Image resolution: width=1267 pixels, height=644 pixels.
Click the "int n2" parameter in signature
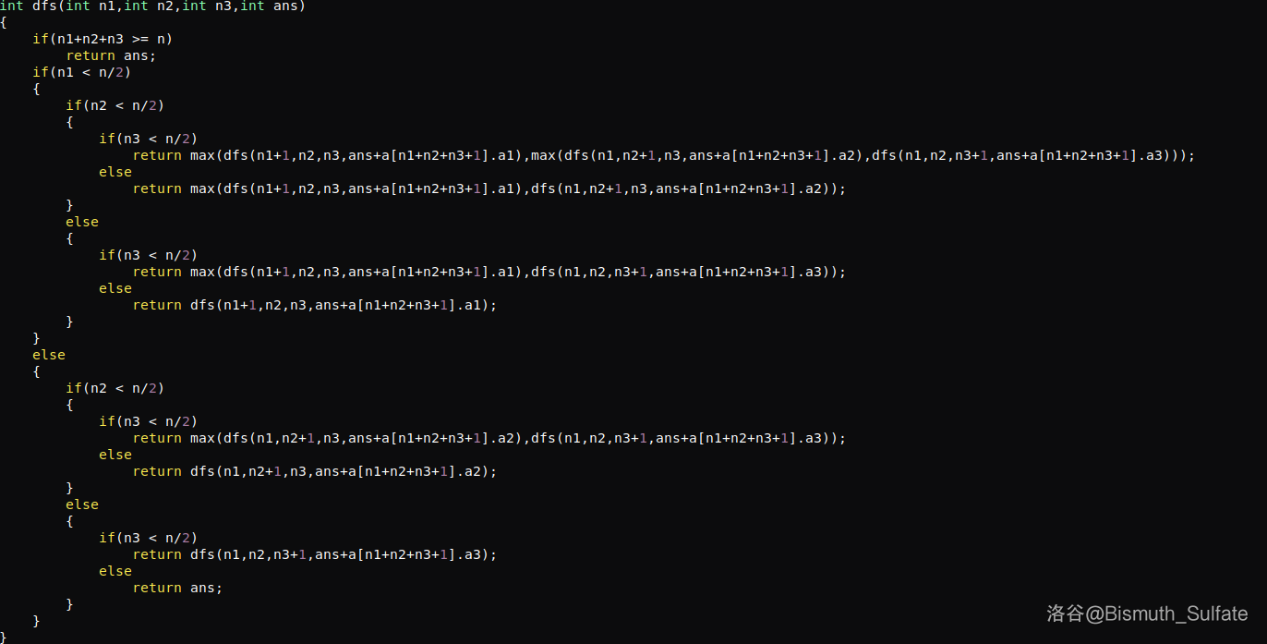point(149,6)
